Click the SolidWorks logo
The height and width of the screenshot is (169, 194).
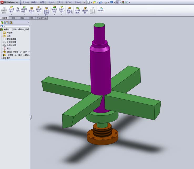pos(10,2)
